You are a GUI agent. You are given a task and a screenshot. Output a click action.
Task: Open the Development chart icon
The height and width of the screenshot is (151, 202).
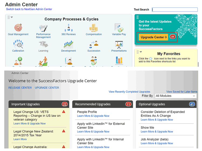click(68, 44)
